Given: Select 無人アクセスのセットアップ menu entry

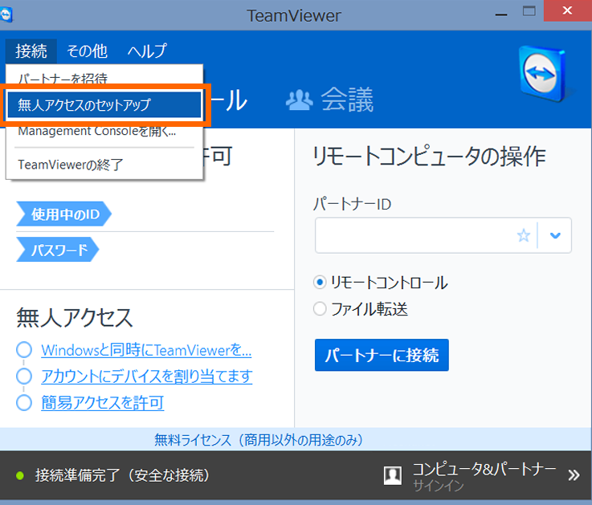Looking at the screenshot, I should tap(104, 105).
